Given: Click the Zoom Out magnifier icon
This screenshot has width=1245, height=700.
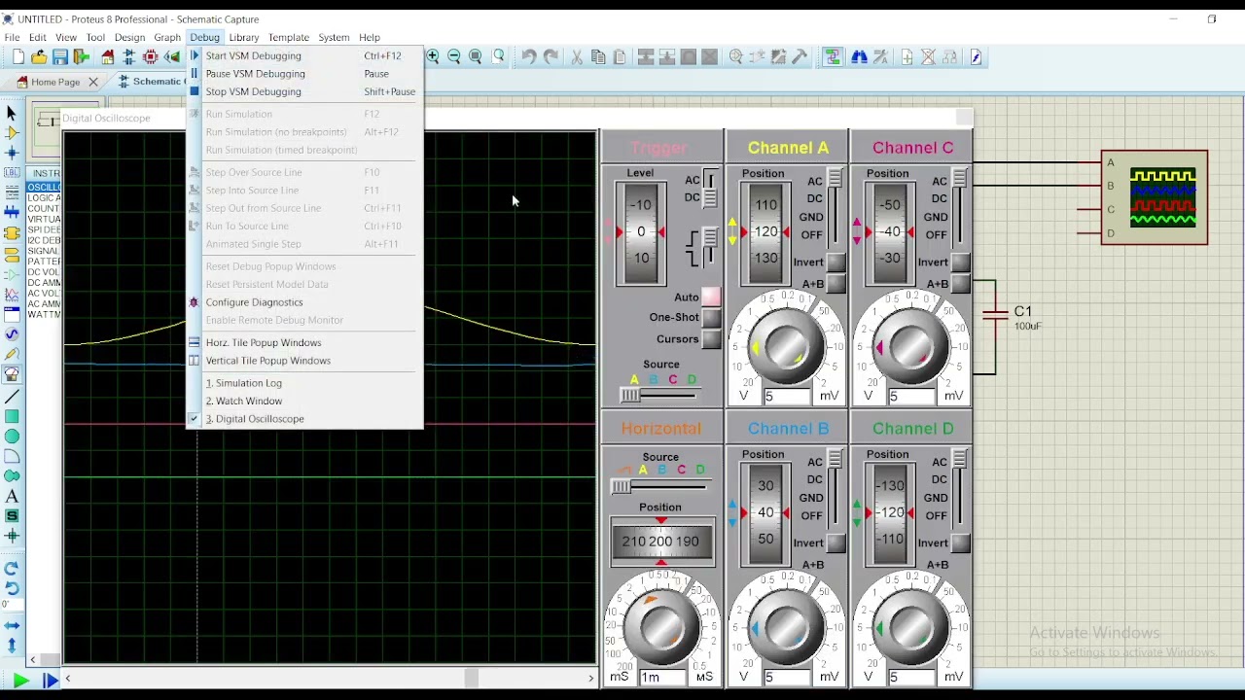Looking at the screenshot, I should click(454, 57).
